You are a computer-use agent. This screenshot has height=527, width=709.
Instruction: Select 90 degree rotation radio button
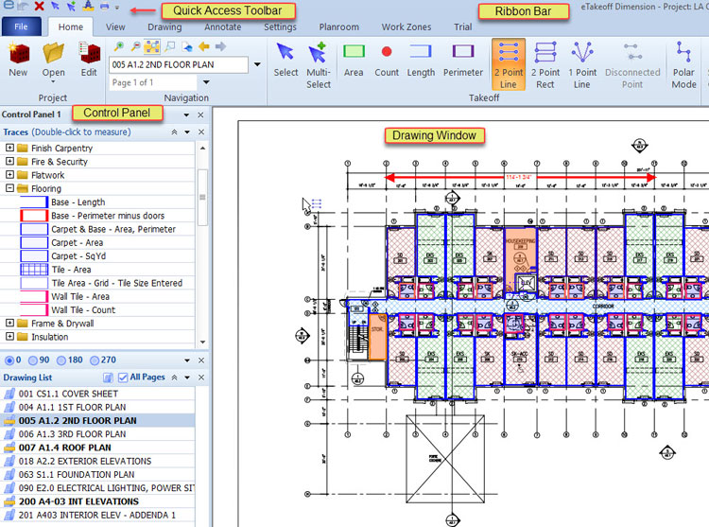tap(33, 360)
